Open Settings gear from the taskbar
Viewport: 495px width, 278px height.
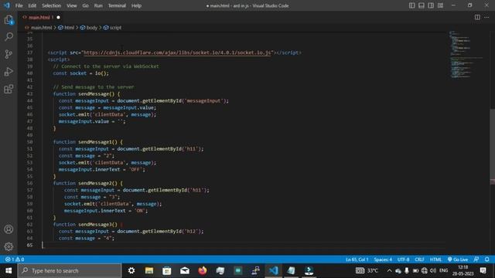(131, 270)
